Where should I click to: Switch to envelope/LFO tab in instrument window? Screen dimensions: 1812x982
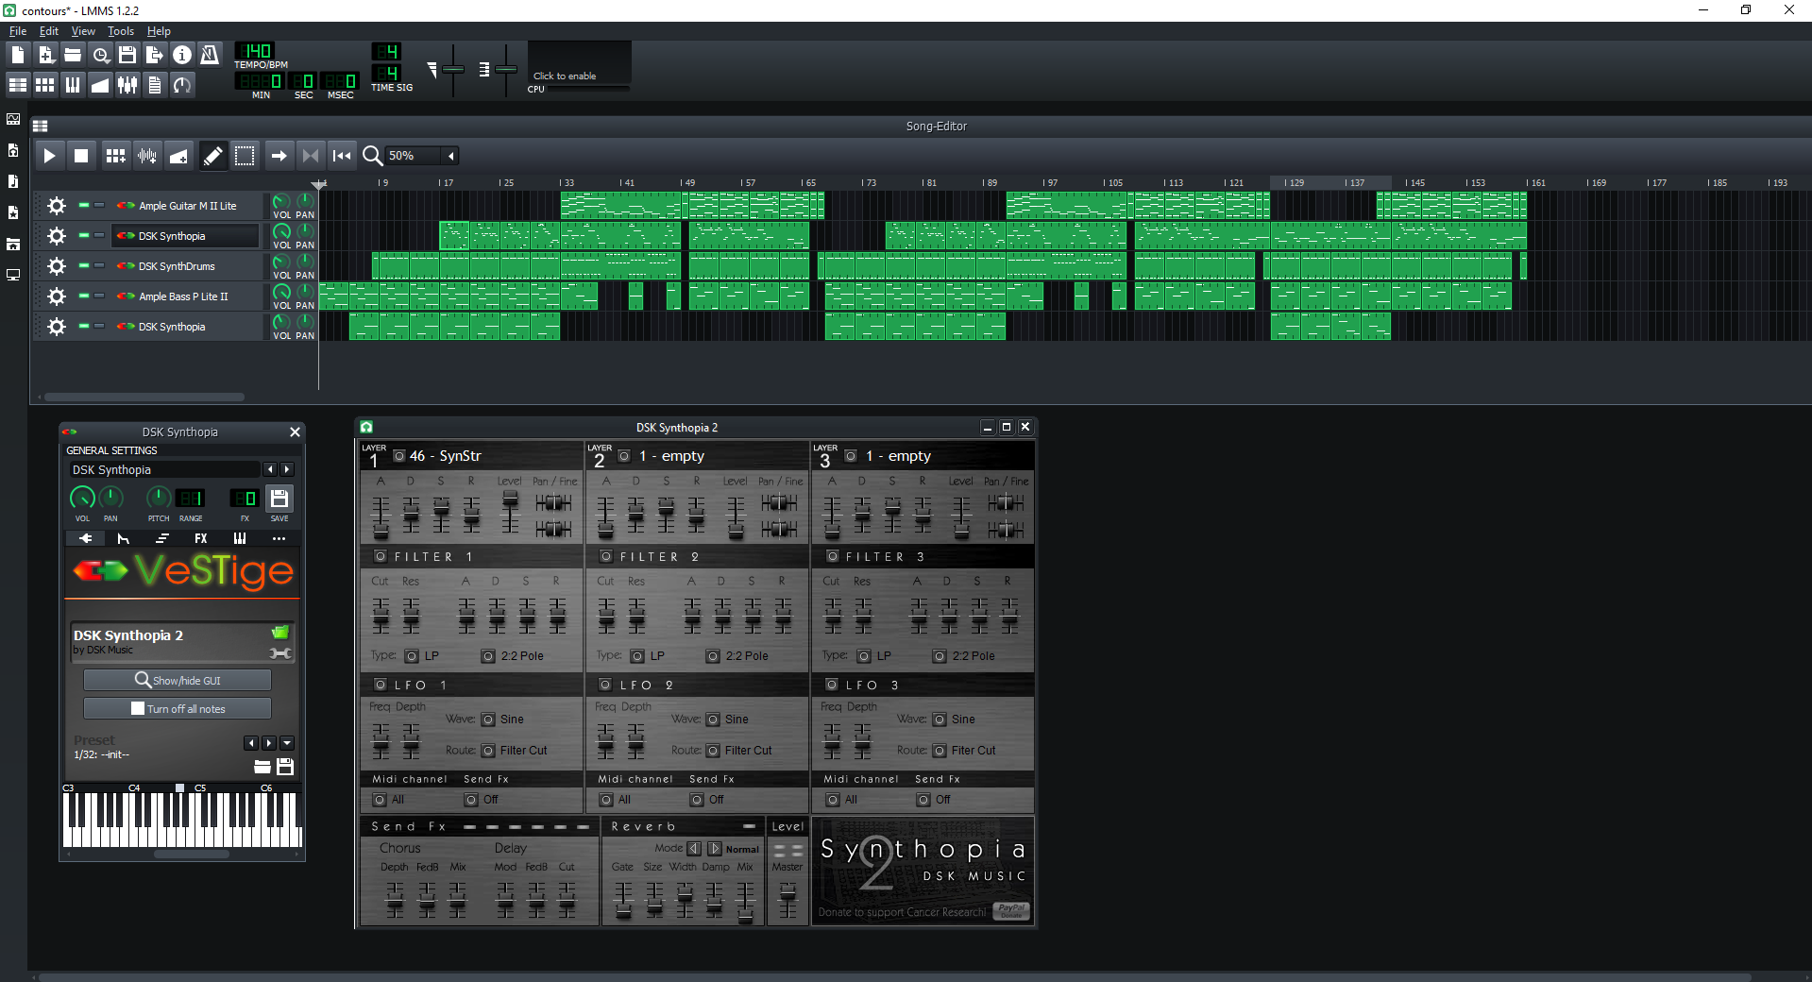coord(124,538)
